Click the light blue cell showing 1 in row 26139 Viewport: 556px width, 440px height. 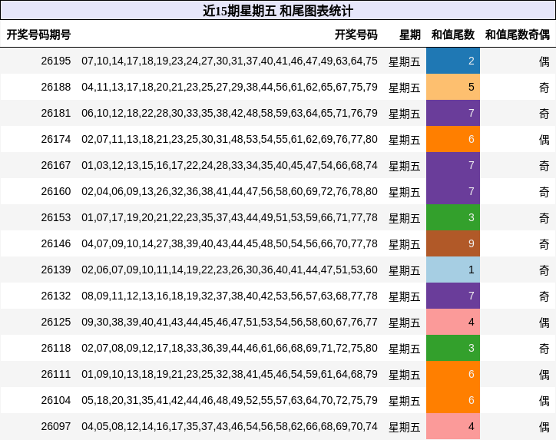(453, 270)
